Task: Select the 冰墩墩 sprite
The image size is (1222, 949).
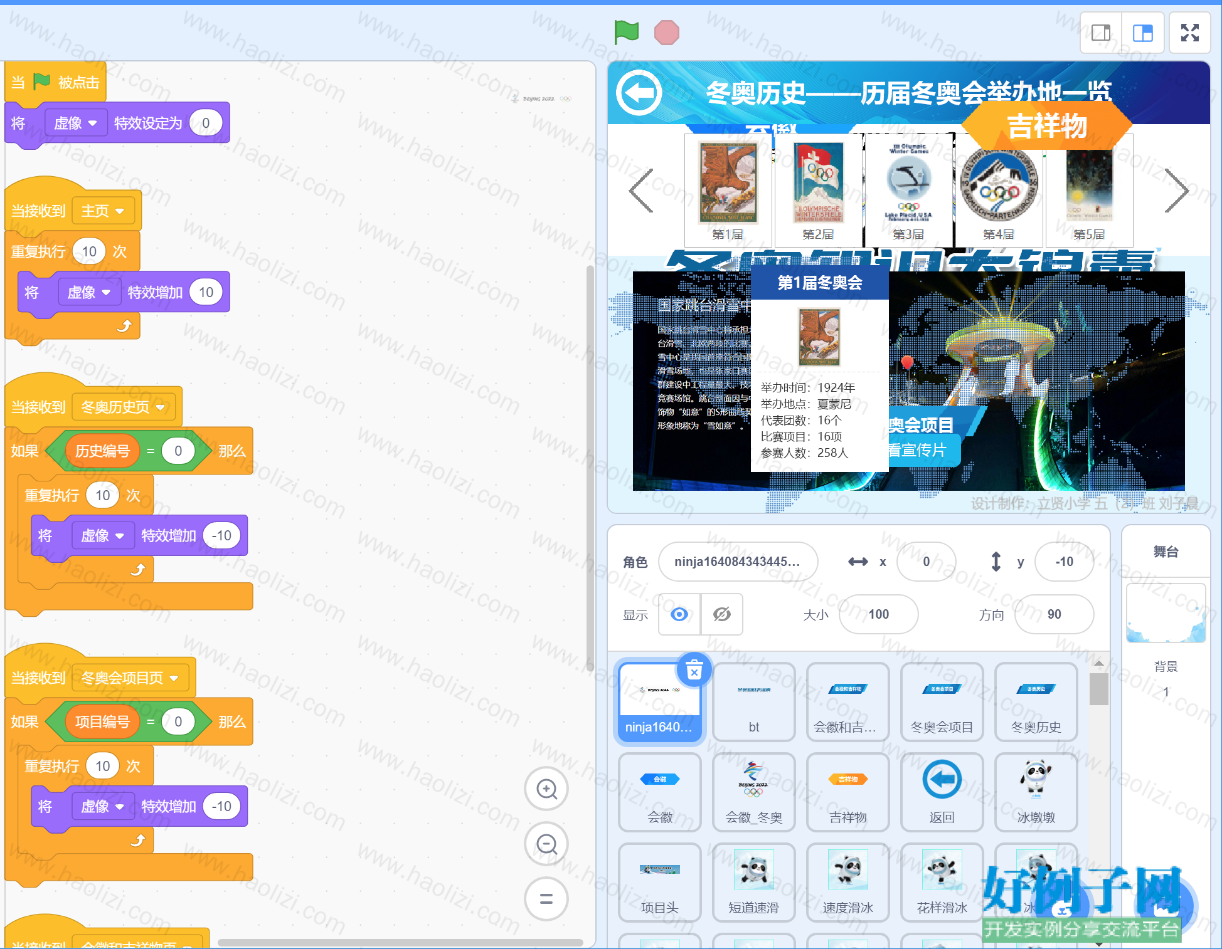Action: tap(1036, 792)
